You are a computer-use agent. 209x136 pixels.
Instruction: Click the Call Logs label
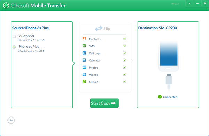coord(95,53)
